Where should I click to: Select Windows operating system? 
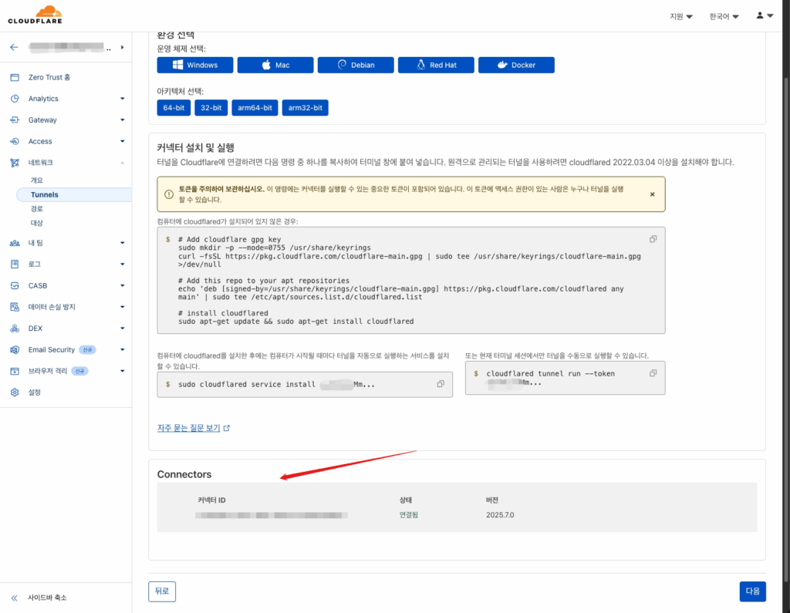pos(195,65)
